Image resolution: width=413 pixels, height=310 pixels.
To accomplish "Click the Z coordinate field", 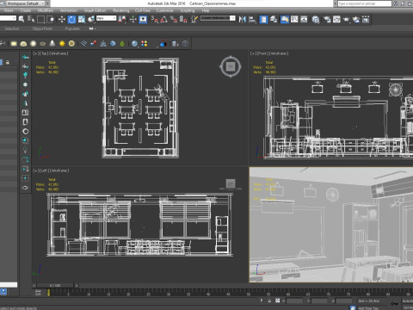I will click(344, 301).
